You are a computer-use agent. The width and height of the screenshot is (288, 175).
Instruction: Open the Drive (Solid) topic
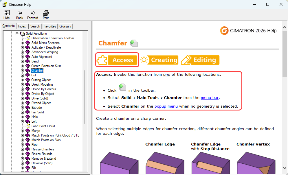[40, 98]
